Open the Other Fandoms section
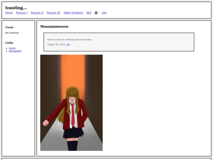 pos(73,13)
